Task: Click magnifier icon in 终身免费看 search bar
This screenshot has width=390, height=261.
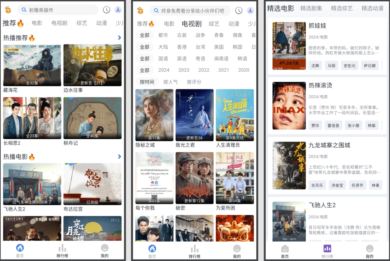Action: point(156,11)
